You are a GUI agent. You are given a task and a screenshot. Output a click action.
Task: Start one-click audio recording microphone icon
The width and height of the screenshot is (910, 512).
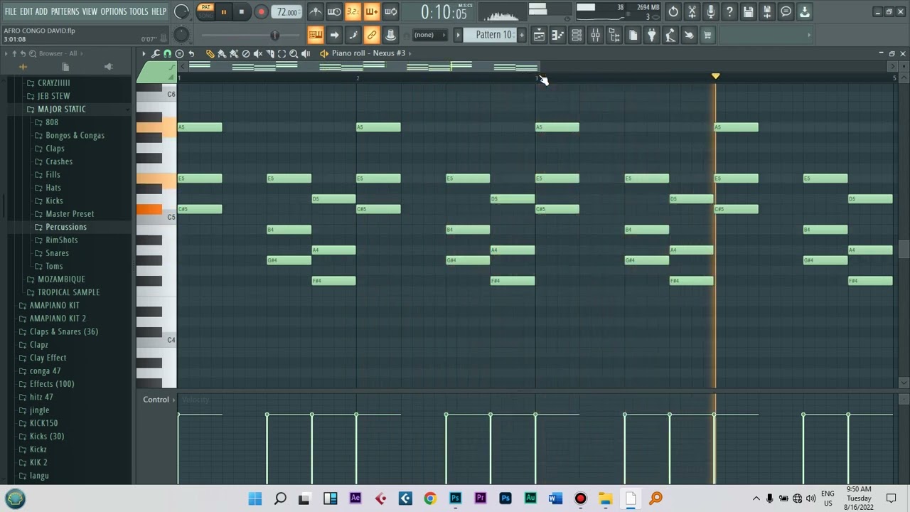[710, 11]
